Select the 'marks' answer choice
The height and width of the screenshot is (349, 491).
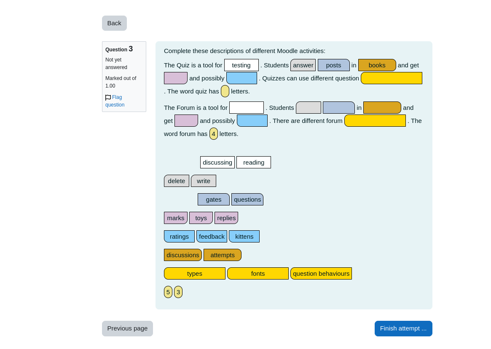tap(176, 218)
